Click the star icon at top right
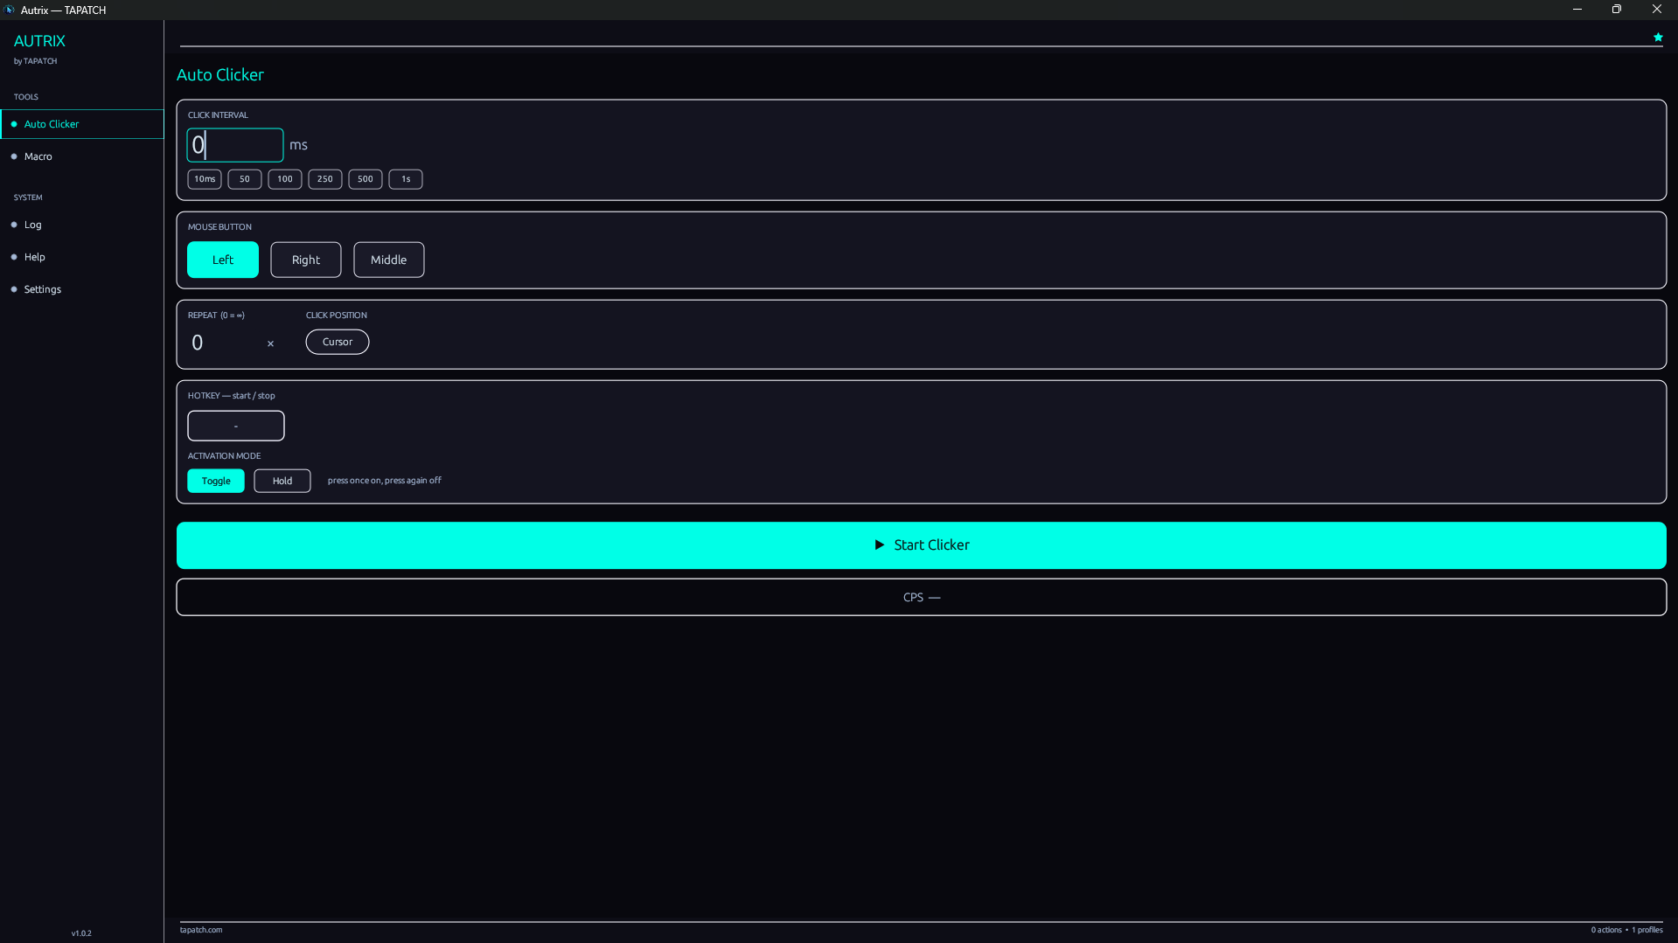Image resolution: width=1678 pixels, height=943 pixels. coord(1657,38)
